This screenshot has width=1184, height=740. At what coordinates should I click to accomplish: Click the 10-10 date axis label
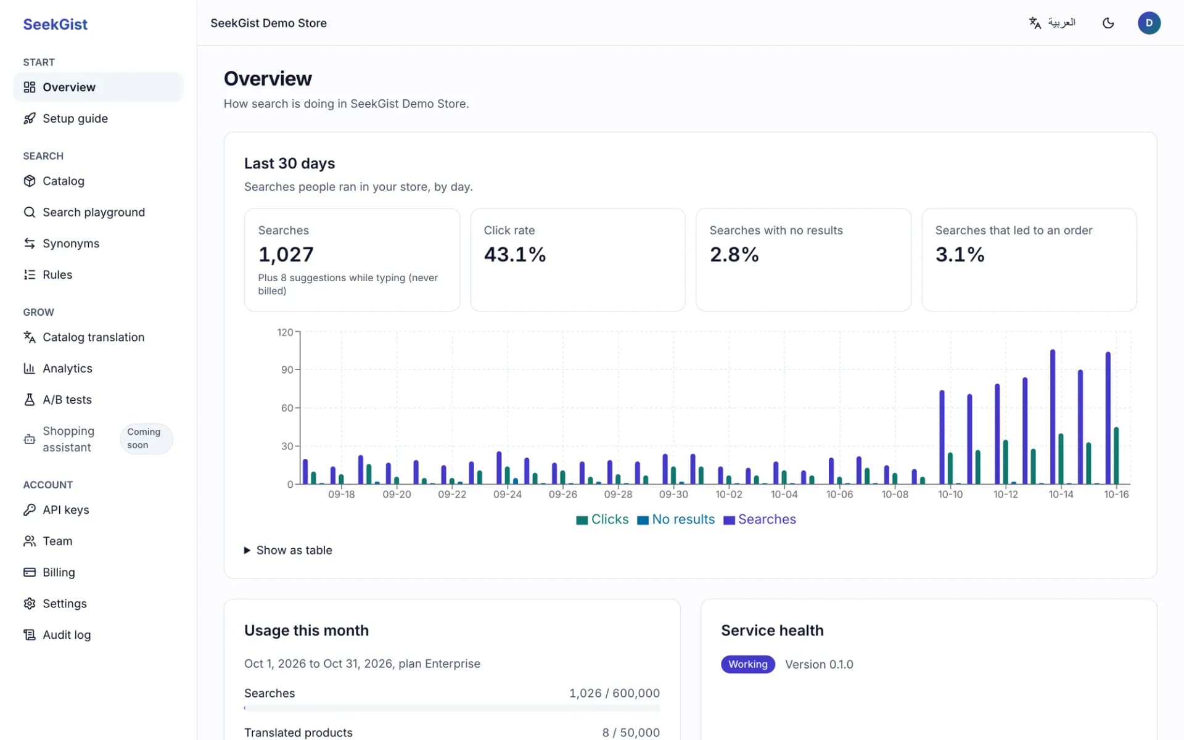pos(950,495)
